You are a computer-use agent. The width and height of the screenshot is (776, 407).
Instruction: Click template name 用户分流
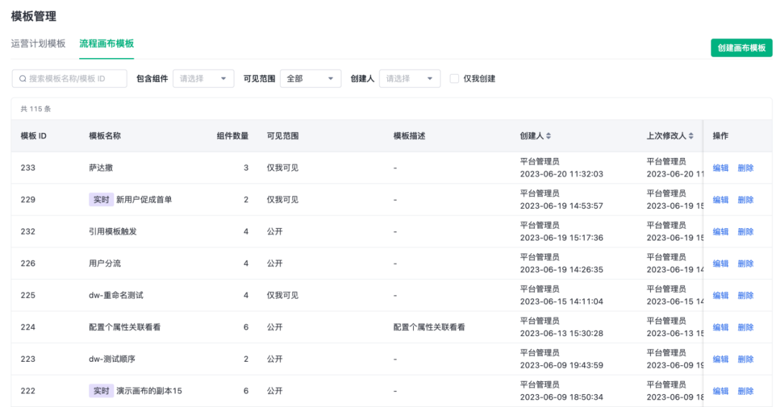coord(105,263)
